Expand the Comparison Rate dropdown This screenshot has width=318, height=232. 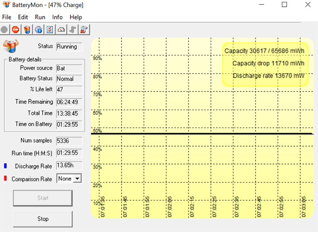(x=77, y=179)
